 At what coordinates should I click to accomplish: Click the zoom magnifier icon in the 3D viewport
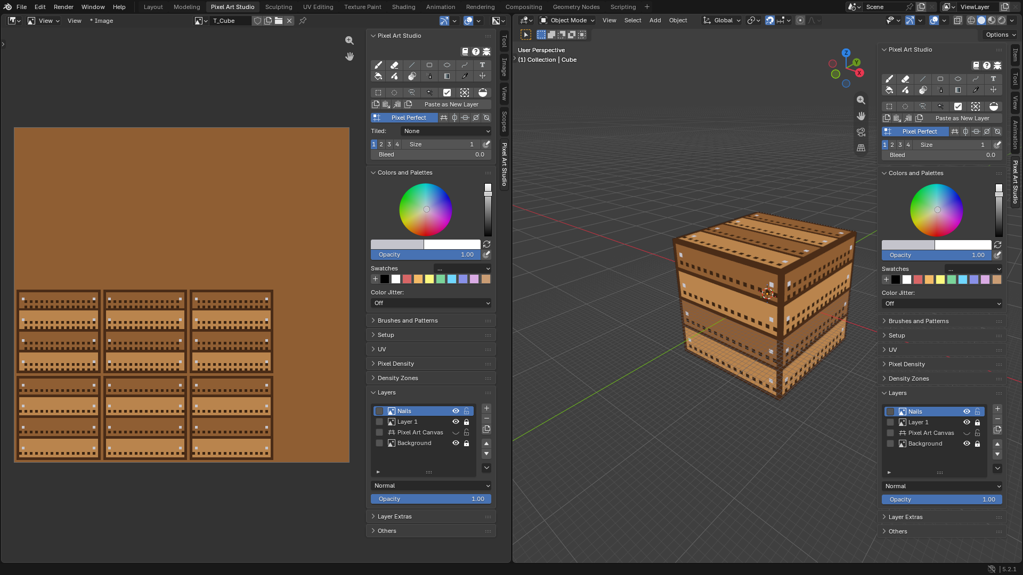(x=861, y=100)
